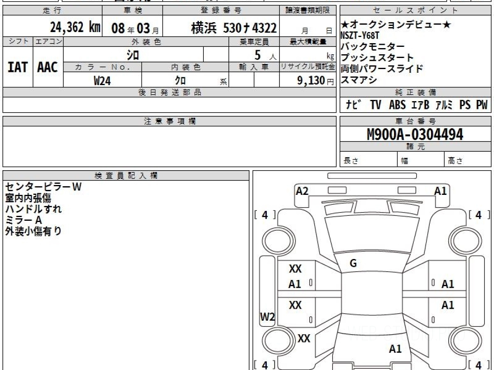Select inspector note ハンドルすれ
494x370 pixels.
(33, 209)
